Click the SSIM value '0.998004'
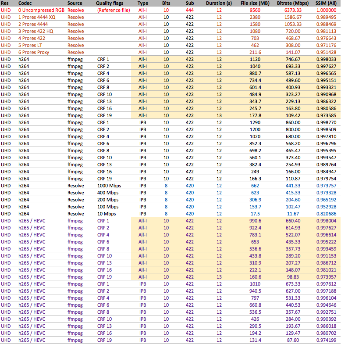The image size is (341, 344). (x=326, y=221)
